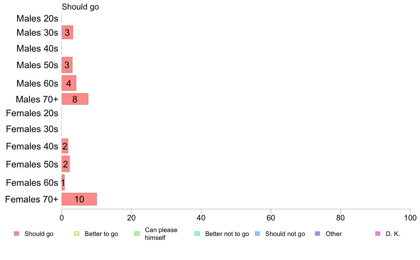
Task: Click the Females 70+ bar showing 10
Action: (79, 199)
